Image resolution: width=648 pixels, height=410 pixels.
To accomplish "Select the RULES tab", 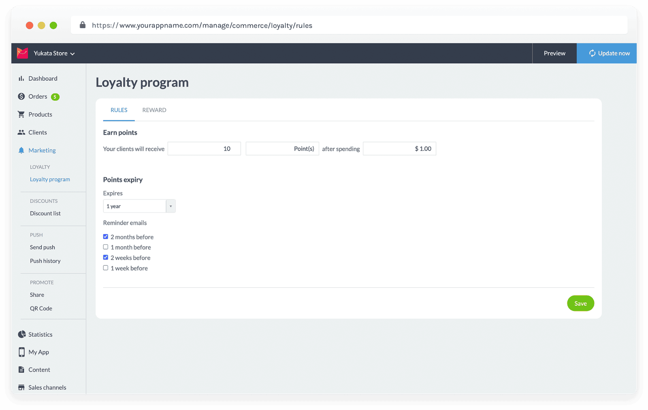I will [119, 110].
